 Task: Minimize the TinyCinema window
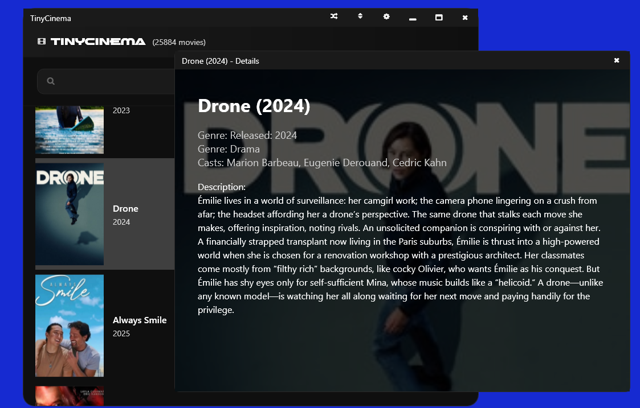tap(413, 19)
